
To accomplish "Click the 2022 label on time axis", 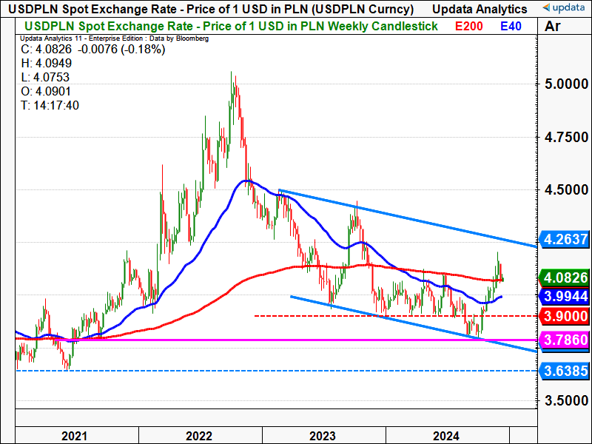I will point(199,436).
